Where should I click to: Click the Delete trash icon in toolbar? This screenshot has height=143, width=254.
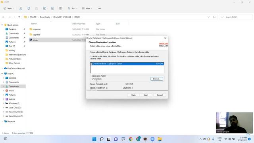[x=60, y=8]
